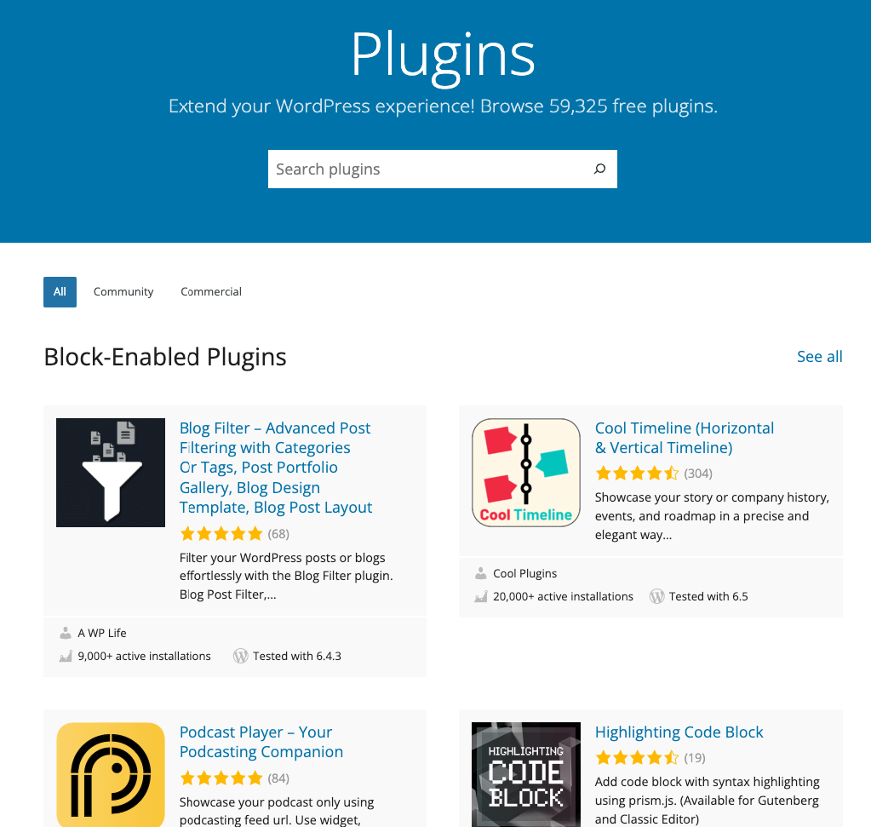Click the person icon beside "A WP Life"
The width and height of the screenshot is (871, 827).
click(x=66, y=633)
